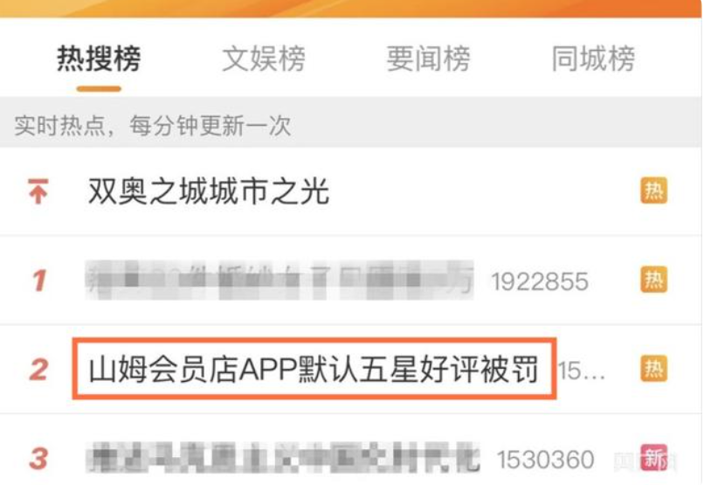Click the rank 1 number

[39, 281]
